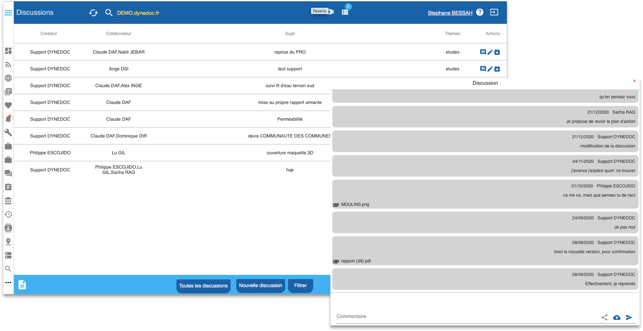Open the rapport (39).pdf attachment
643x331 pixels.
coord(356,261)
